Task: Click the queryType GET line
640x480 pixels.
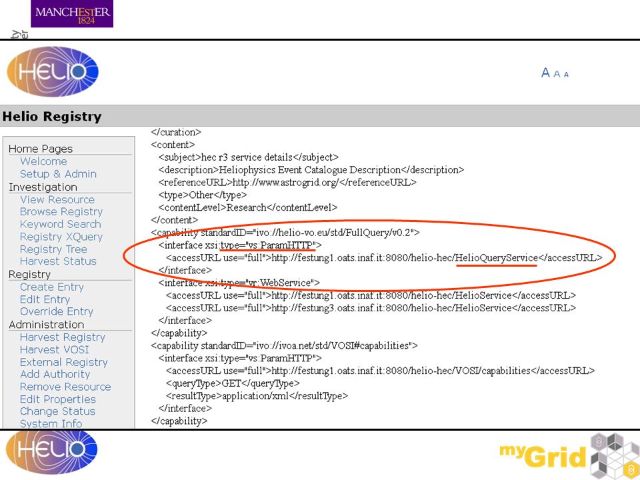Action: (x=233, y=384)
